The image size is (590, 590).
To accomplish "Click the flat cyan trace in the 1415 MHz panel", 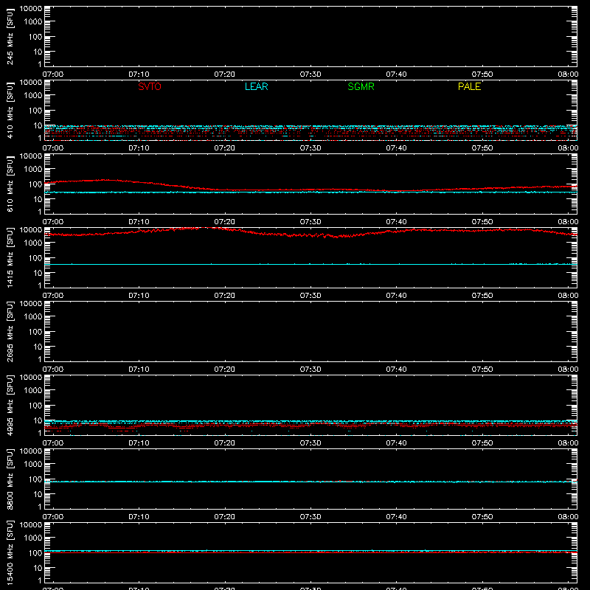I will (x=310, y=264).
